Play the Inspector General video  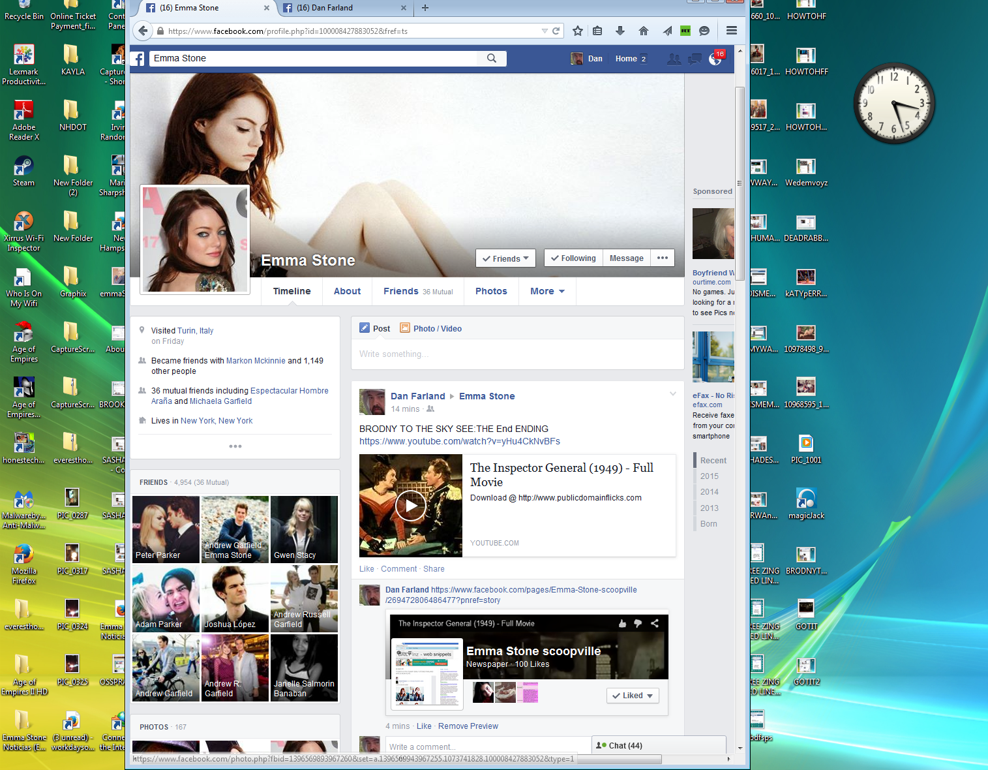tap(411, 506)
